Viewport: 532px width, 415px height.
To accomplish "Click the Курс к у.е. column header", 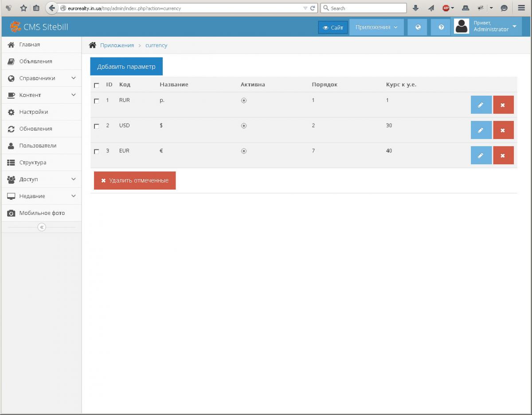I will coord(401,84).
